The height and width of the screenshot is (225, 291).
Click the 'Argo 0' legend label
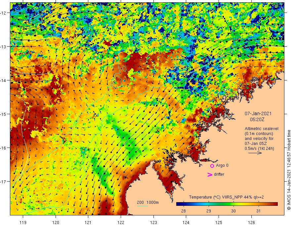(x=222, y=165)
